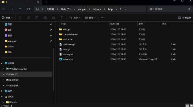This screenshot has height=107, width=193.
Task: Click the navigation pane scrollbar
Action: (x=54, y=69)
